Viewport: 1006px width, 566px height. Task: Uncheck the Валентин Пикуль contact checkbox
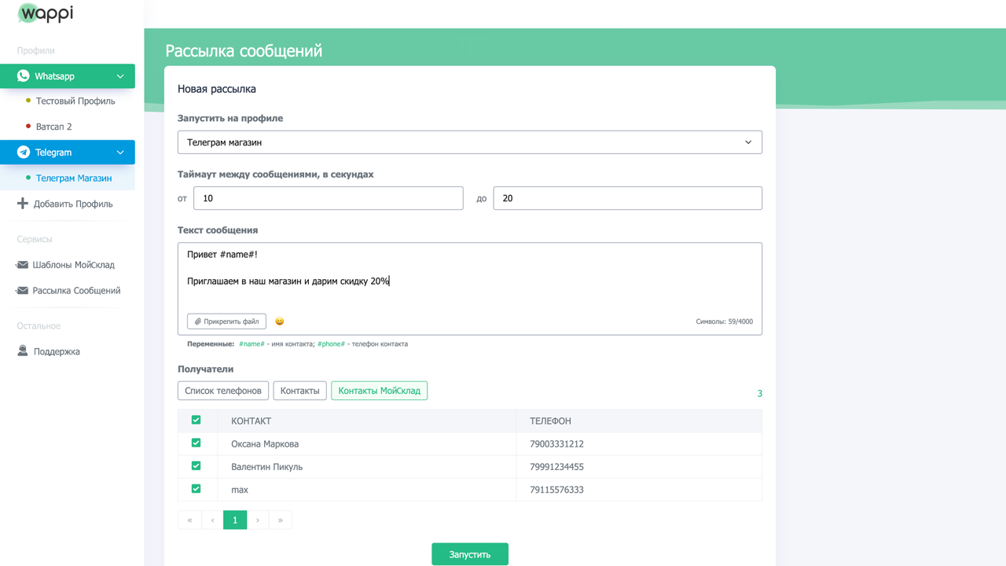coord(196,466)
